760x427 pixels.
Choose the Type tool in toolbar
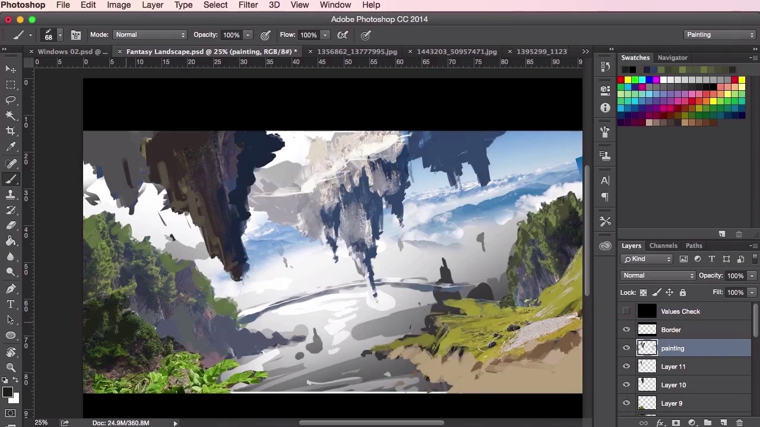[11, 304]
